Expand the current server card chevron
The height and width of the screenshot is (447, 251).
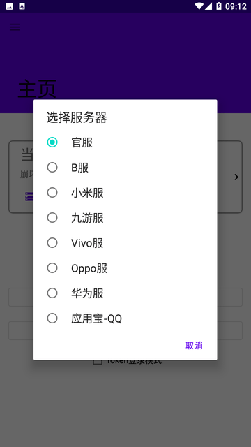tap(236, 177)
